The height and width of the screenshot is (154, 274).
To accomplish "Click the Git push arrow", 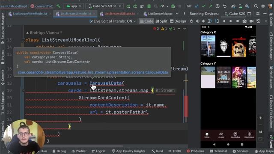I will pos(210,6).
